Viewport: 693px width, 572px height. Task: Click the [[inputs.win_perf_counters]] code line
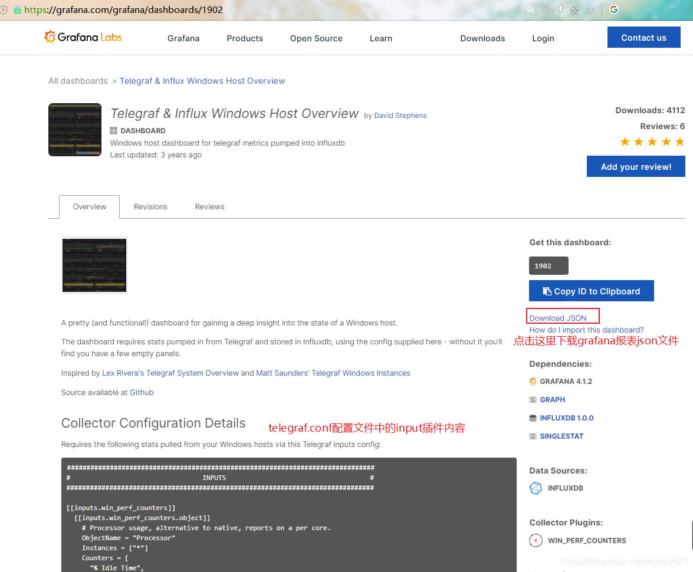coord(121,508)
